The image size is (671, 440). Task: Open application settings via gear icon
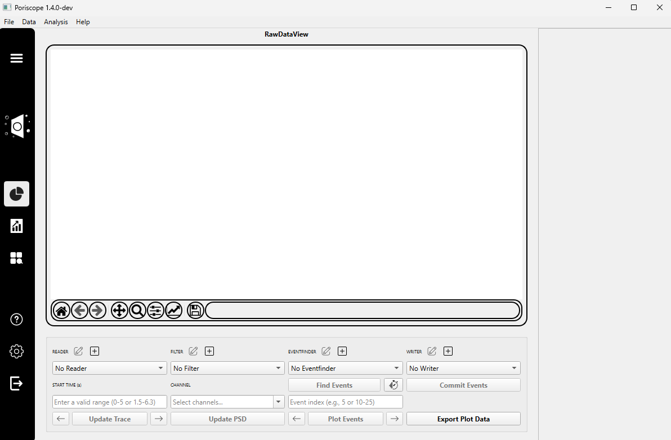(x=16, y=351)
